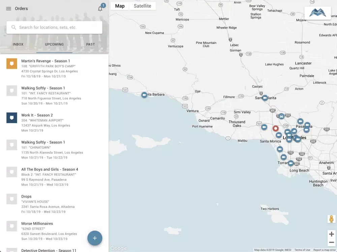Viewport: 337px width, 252px height.
Task: Select the UPCOMING tab
Action: [x=54, y=44]
